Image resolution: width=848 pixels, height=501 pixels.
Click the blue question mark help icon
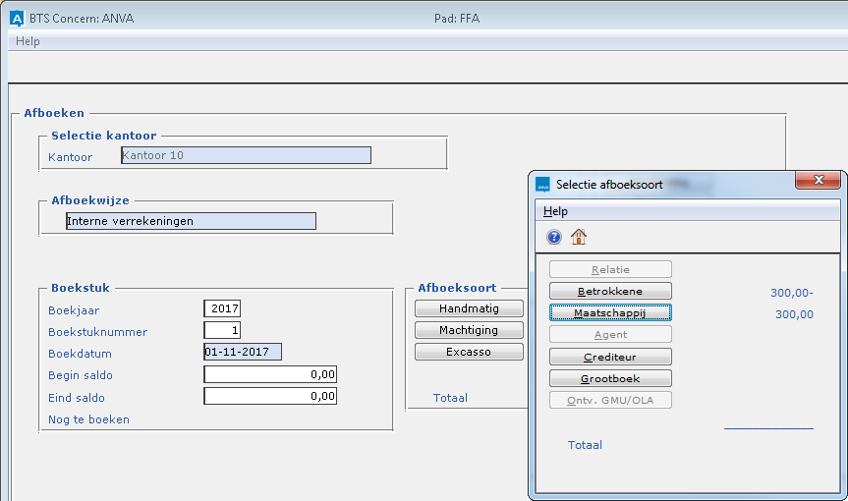(554, 237)
